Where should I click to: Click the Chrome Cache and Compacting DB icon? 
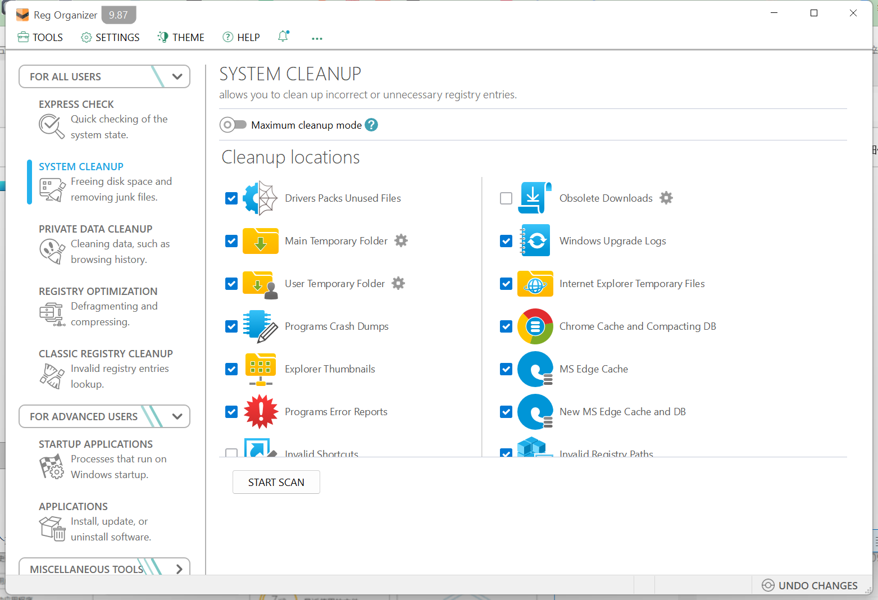click(x=535, y=326)
